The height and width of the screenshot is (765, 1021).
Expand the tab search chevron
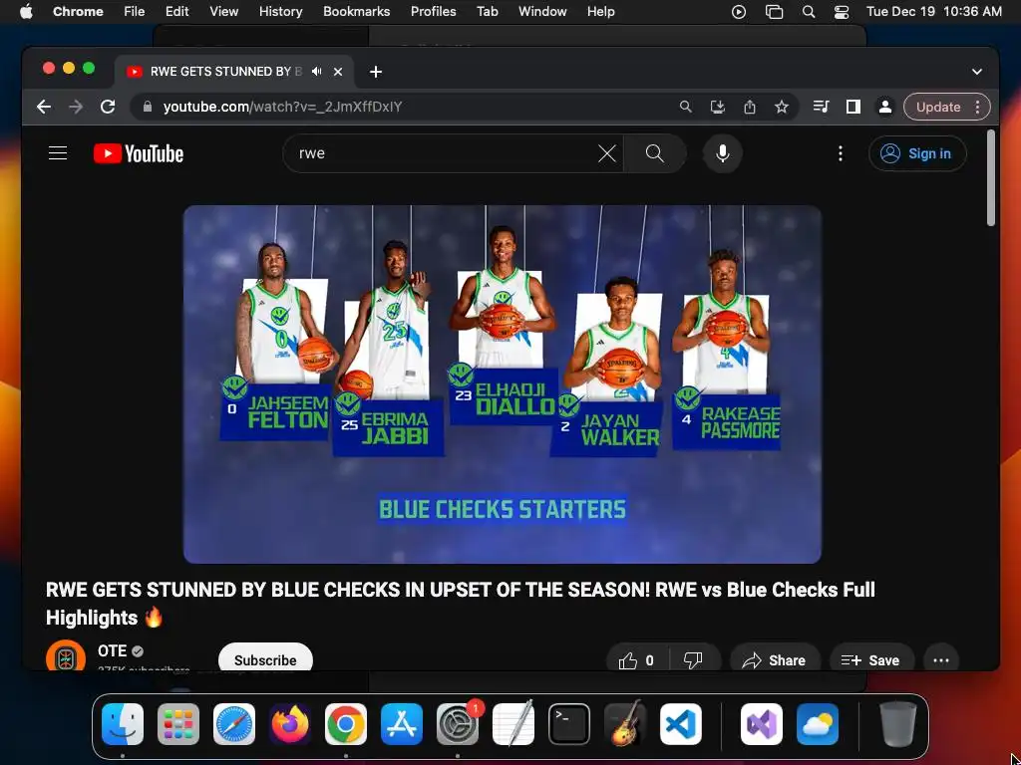click(x=977, y=72)
